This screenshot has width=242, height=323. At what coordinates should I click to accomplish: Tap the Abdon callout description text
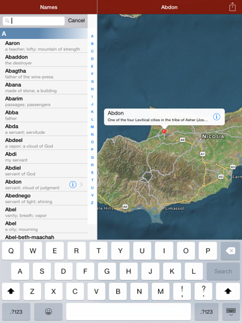(157, 120)
